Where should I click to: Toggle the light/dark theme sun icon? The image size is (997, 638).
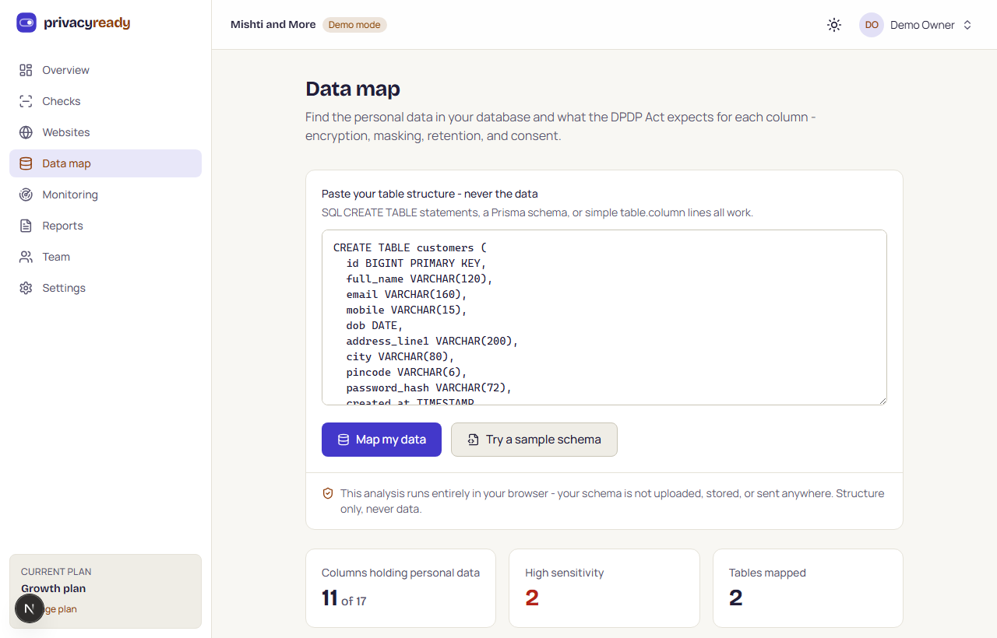(x=834, y=25)
